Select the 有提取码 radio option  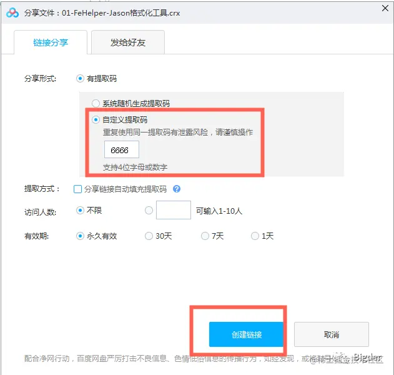(x=80, y=79)
